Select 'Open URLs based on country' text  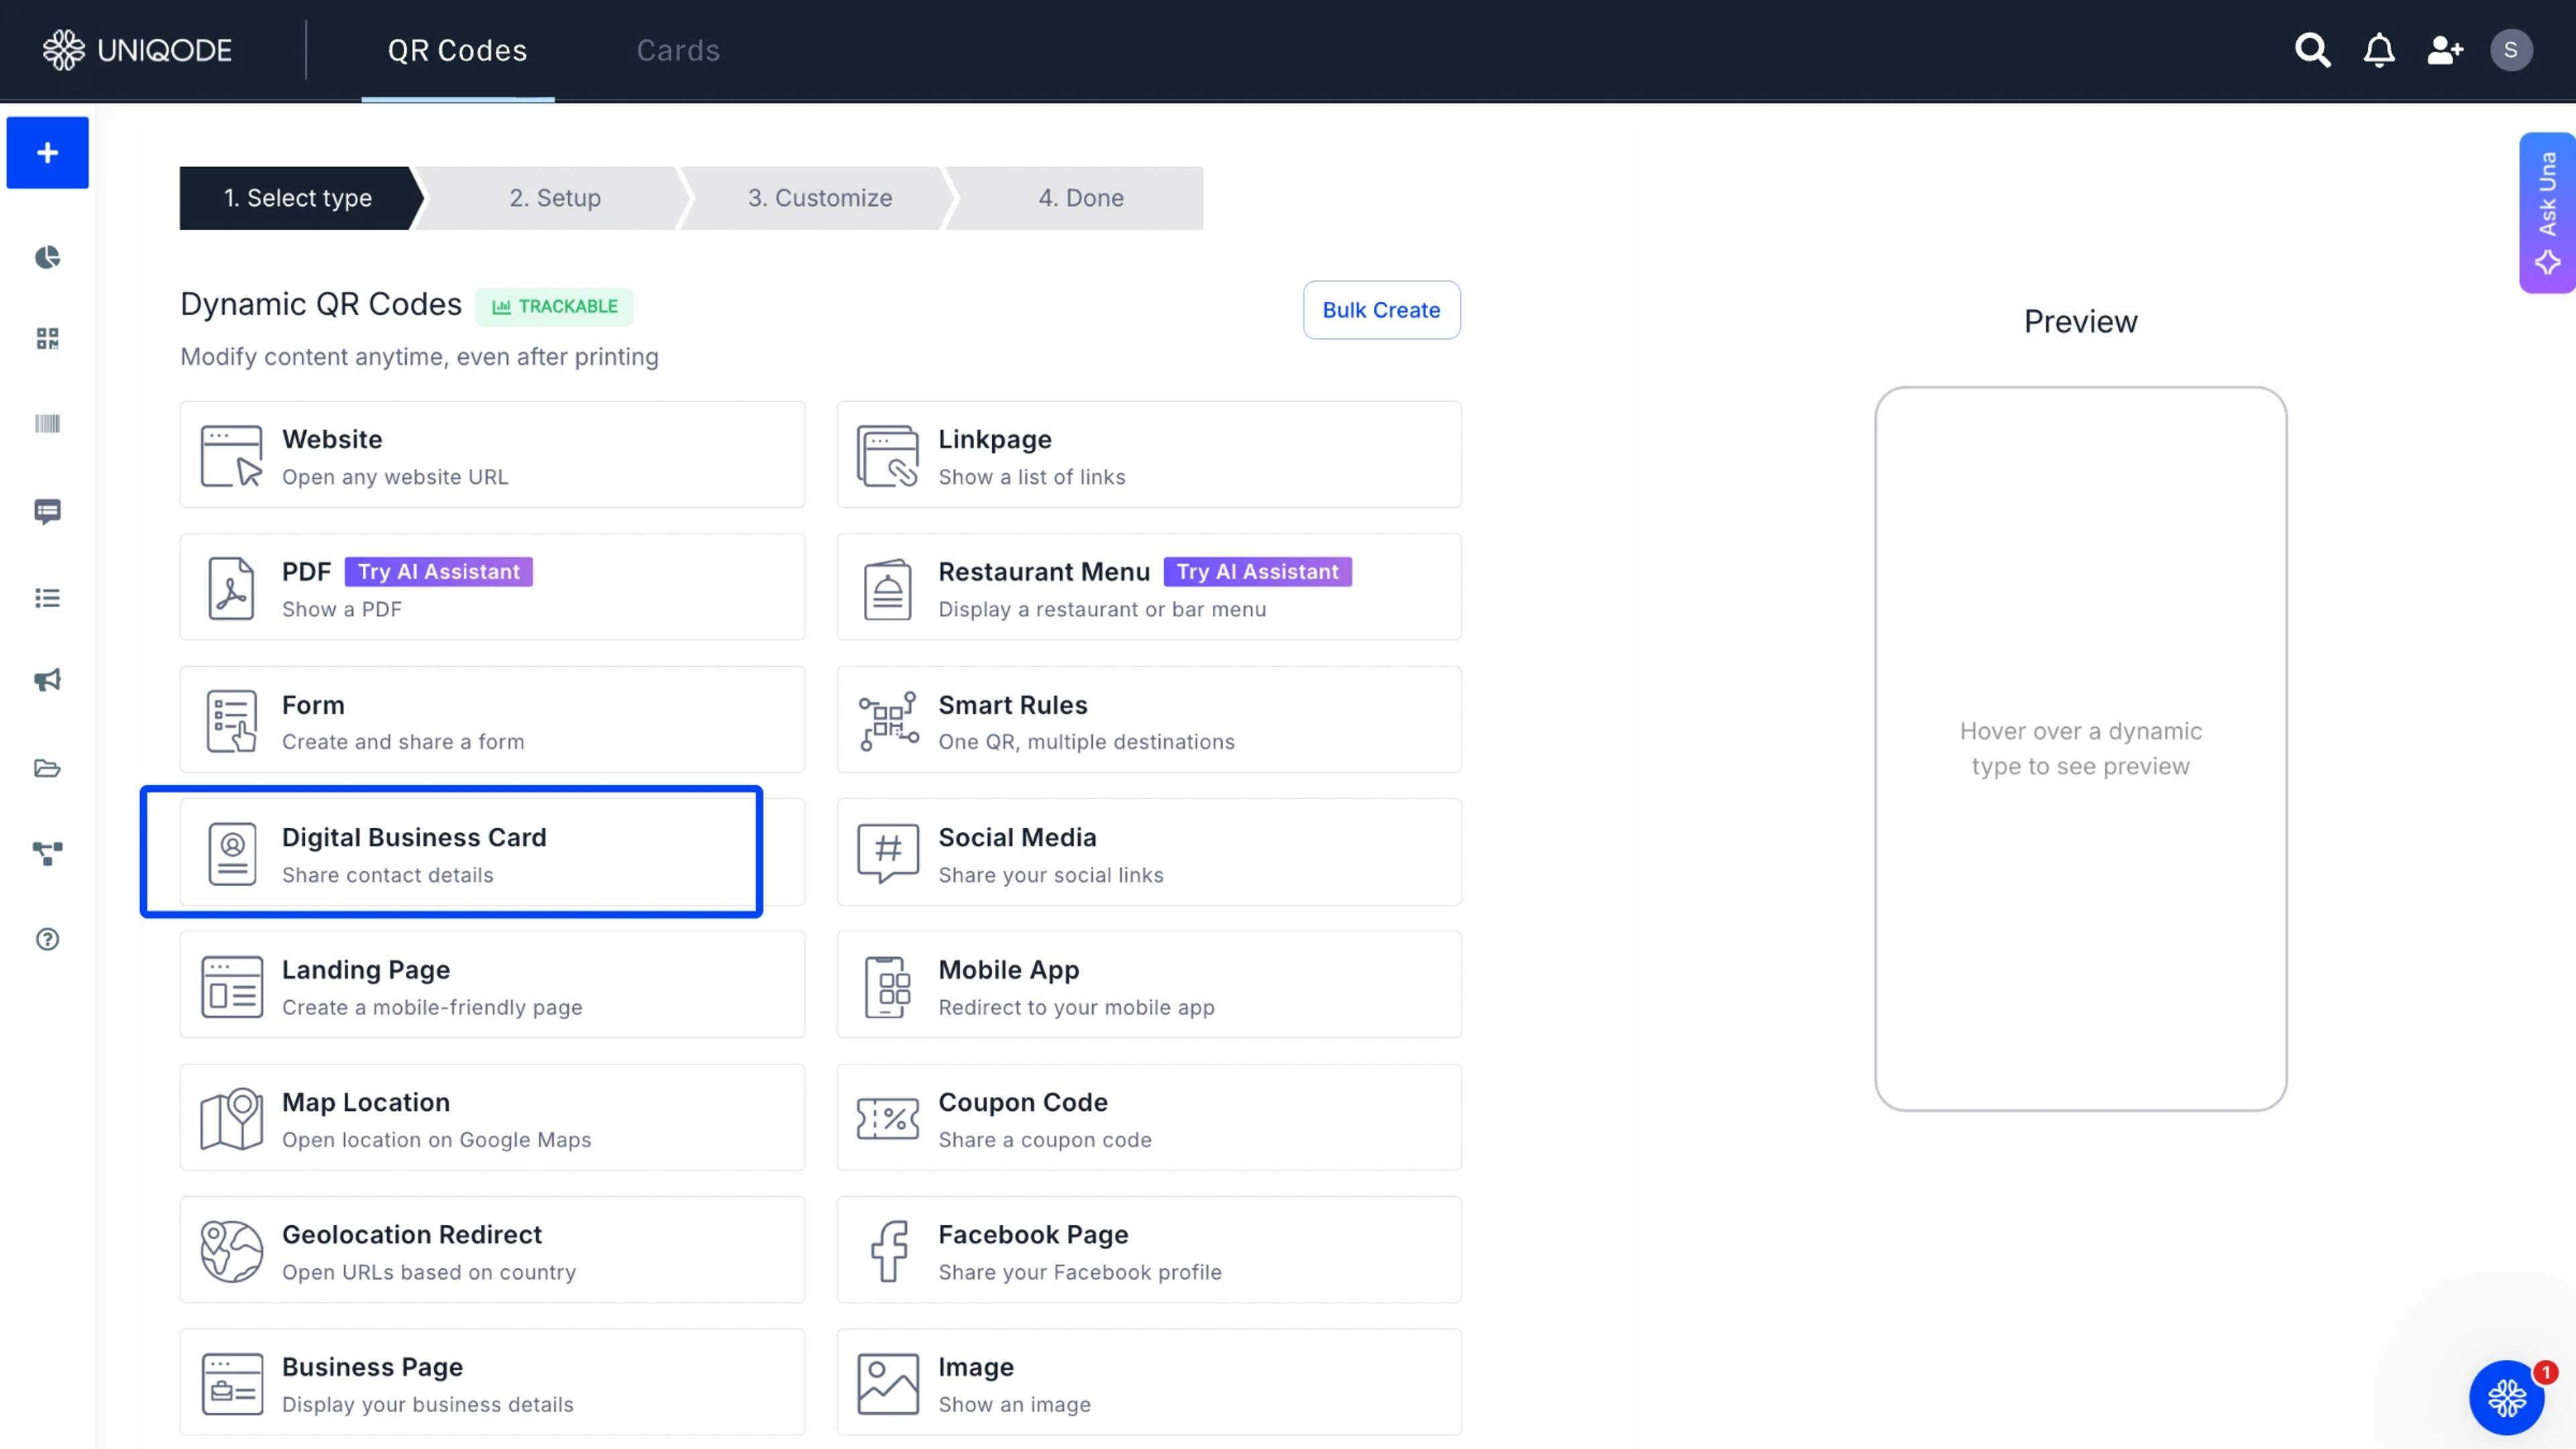(429, 1272)
